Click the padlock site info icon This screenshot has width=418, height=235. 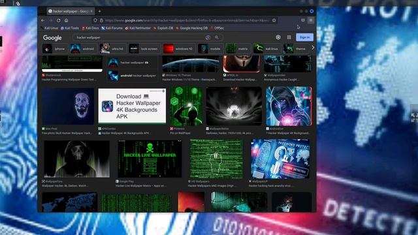[101, 20]
